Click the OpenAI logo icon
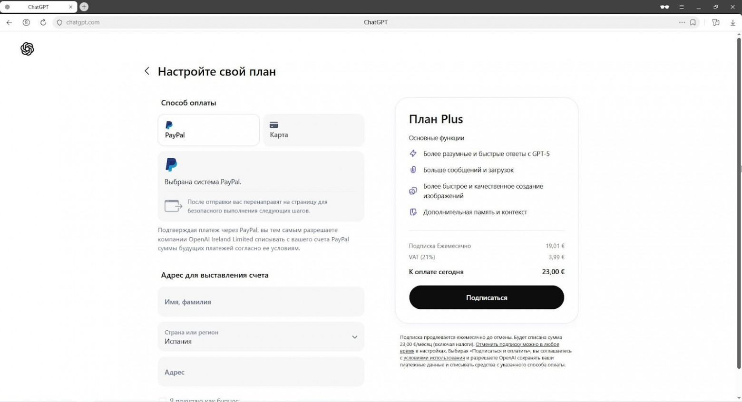The image size is (742, 402). point(27,48)
